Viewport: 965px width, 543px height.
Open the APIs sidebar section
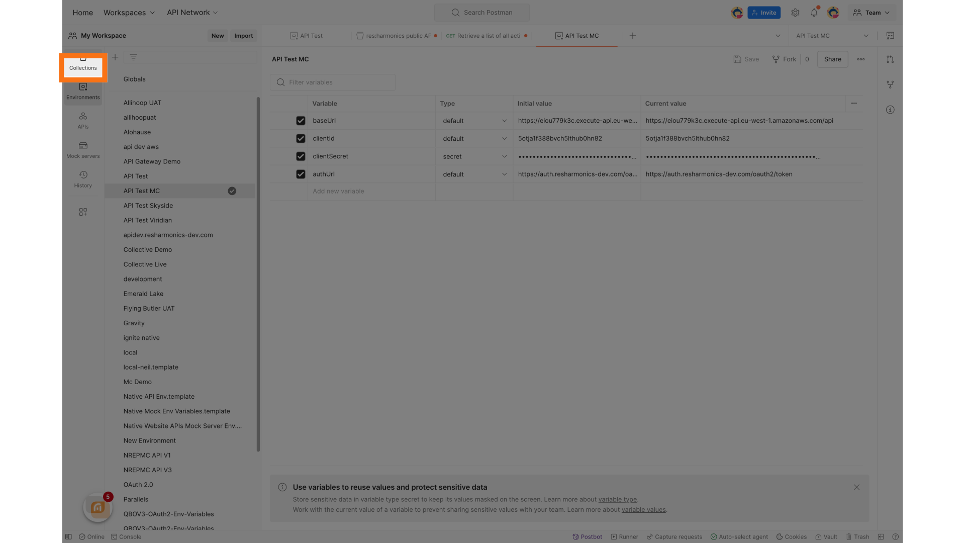[x=83, y=121]
